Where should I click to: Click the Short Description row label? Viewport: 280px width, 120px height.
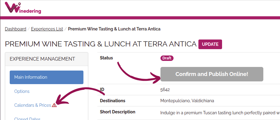click(x=117, y=112)
